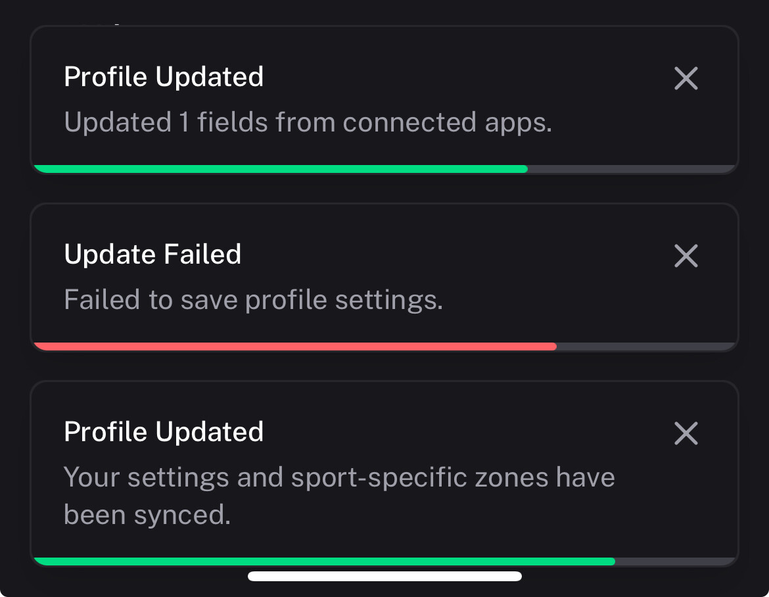Tap 'Your settings and sport-specific zones have' line
The width and height of the screenshot is (769, 597).
pos(339,477)
